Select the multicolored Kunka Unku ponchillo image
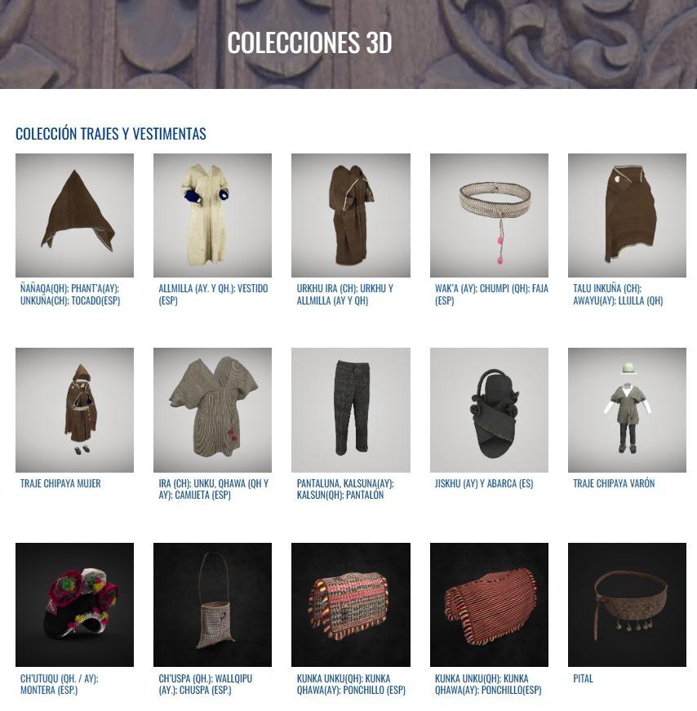 click(x=351, y=604)
